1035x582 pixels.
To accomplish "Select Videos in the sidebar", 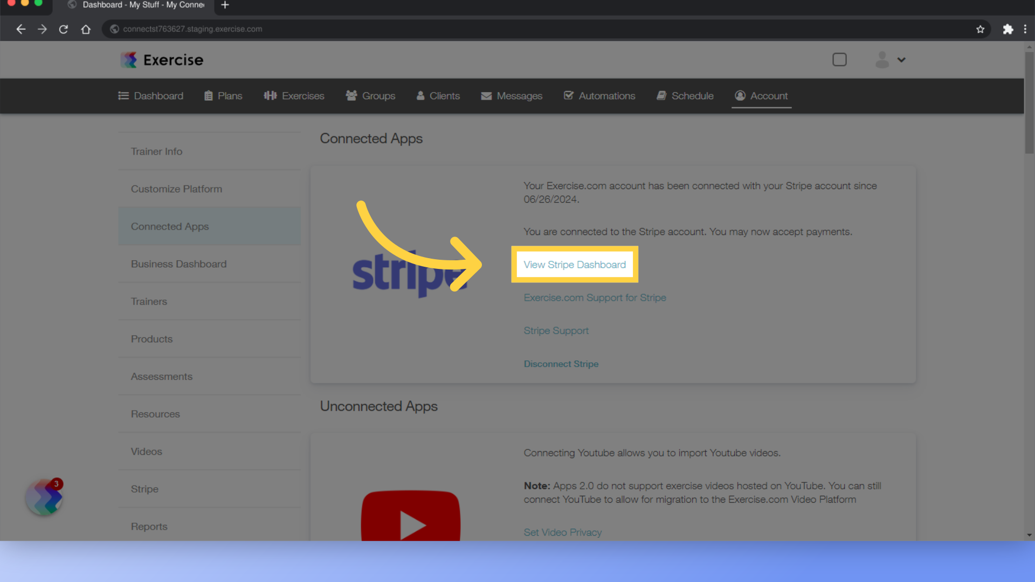I will tap(210, 452).
